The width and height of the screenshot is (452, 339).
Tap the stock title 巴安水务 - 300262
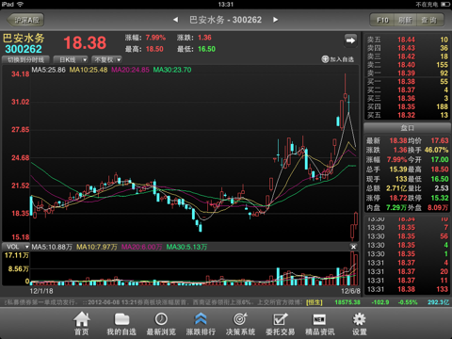click(x=225, y=20)
